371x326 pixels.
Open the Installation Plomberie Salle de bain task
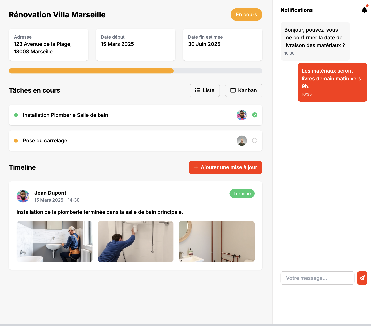pyautogui.click(x=136, y=115)
